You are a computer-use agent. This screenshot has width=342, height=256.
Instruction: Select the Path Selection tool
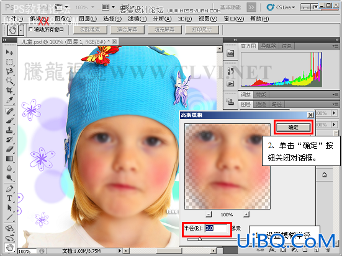(x=9, y=208)
